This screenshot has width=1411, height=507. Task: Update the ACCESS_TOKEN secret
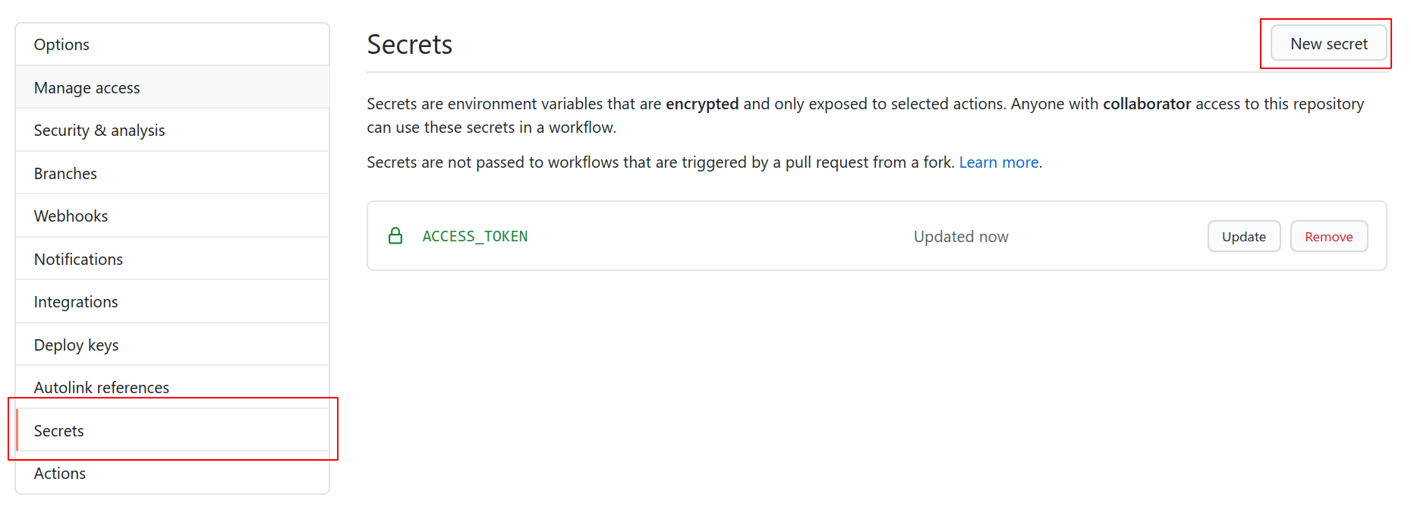coord(1243,237)
